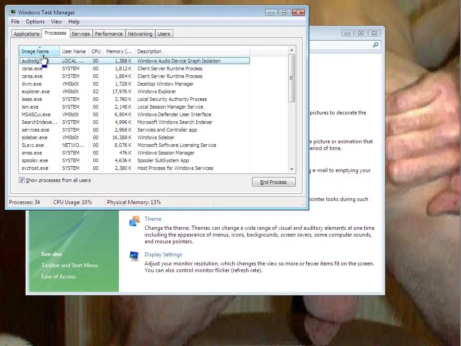This screenshot has height=346, width=461.
Task: Open the Help menu
Action: [74, 22]
